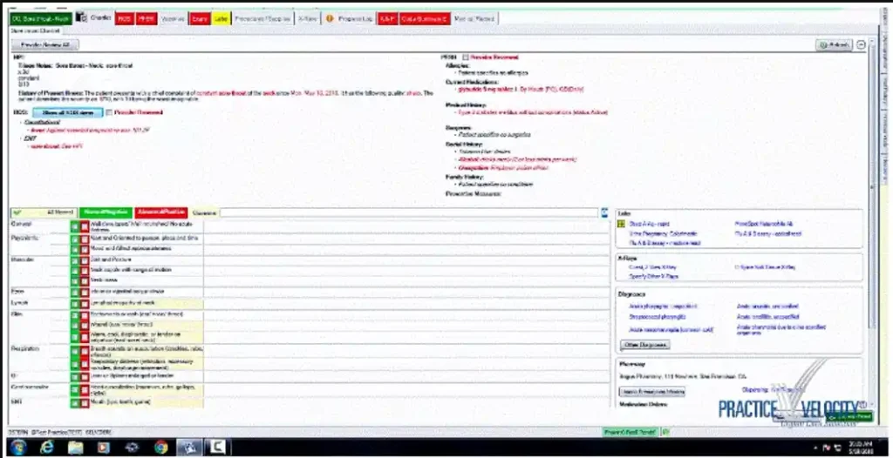Image resolution: width=893 pixels, height=458 pixels.
Task: Click the Other Diagnoses button
Action: click(644, 345)
